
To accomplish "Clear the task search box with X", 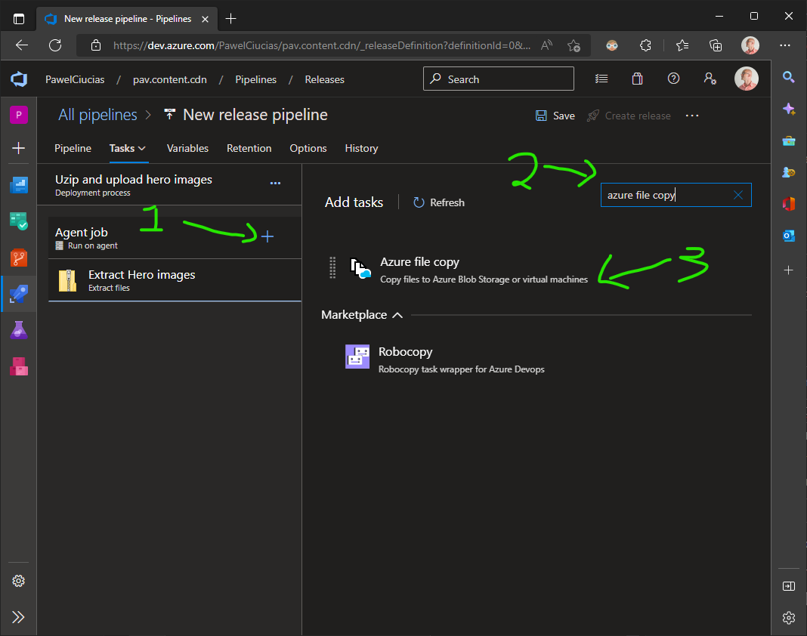I will coord(738,195).
